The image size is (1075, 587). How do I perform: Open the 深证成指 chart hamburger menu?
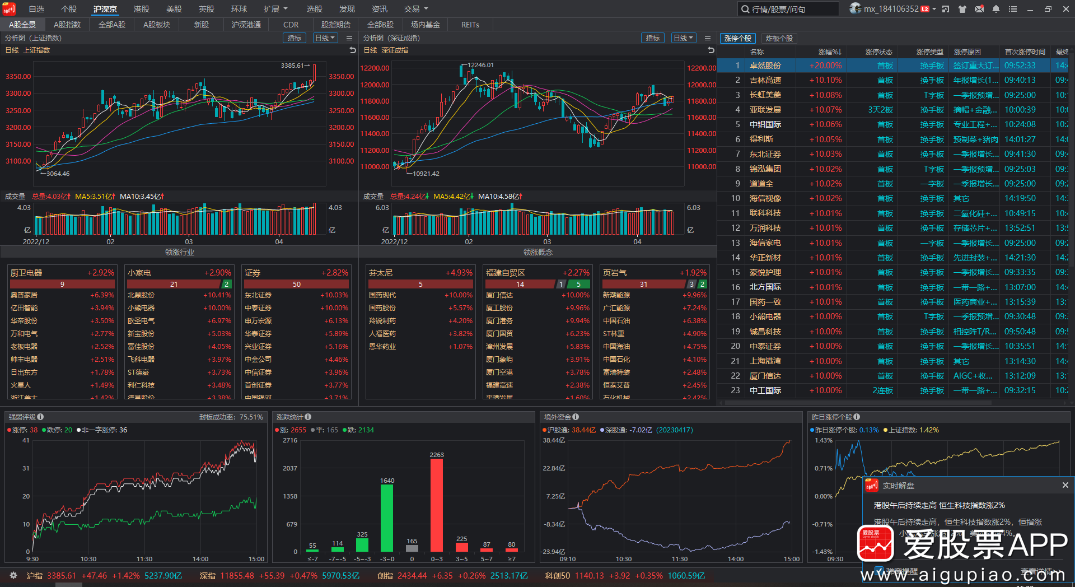[x=708, y=38]
